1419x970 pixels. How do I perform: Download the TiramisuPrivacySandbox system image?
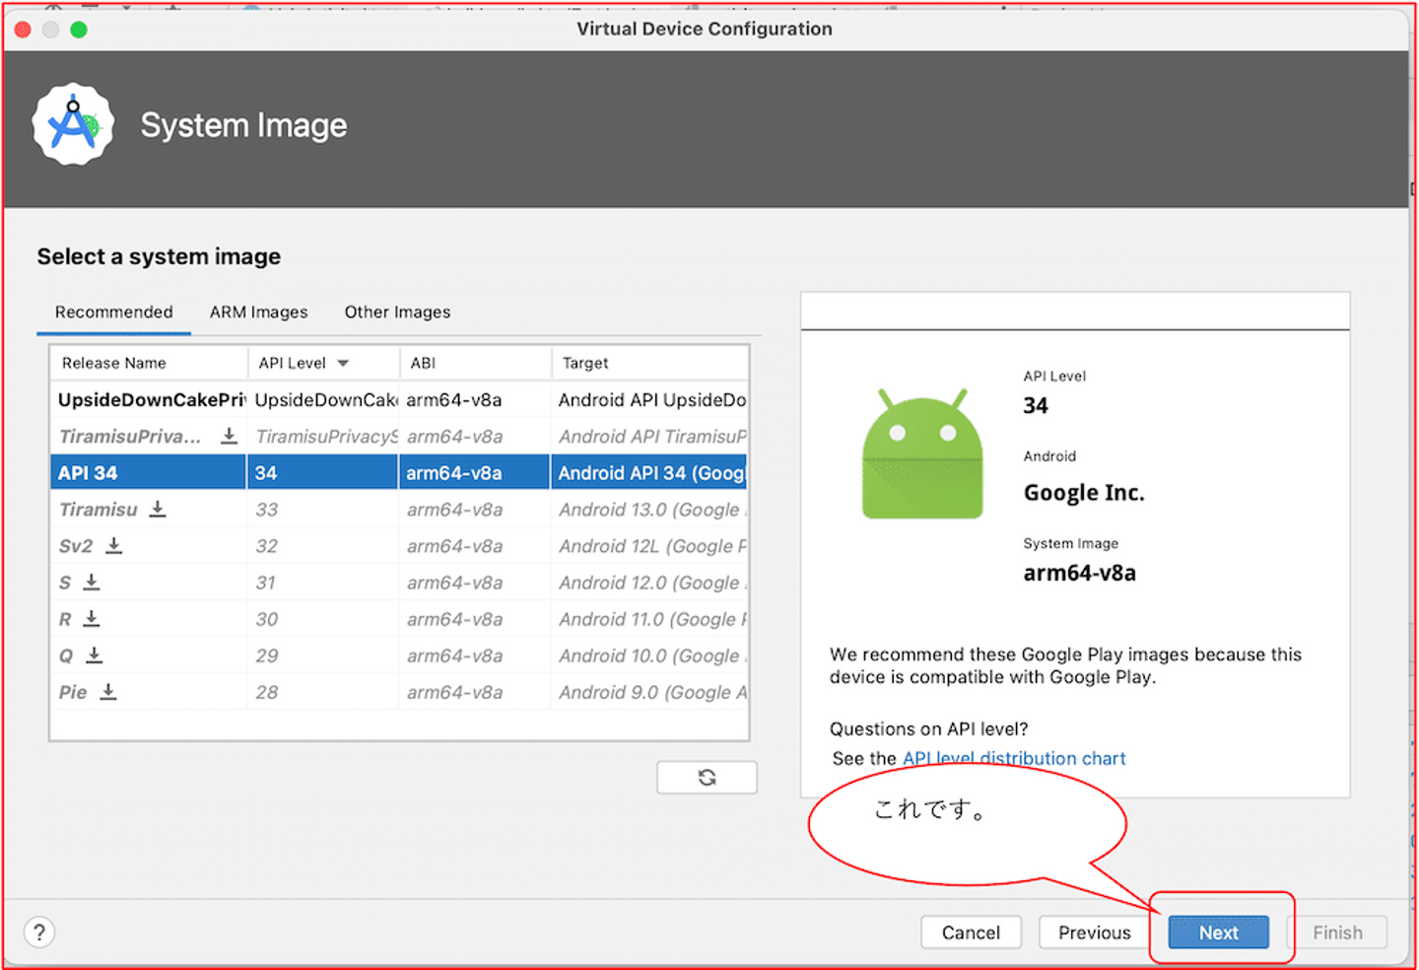[x=229, y=436]
